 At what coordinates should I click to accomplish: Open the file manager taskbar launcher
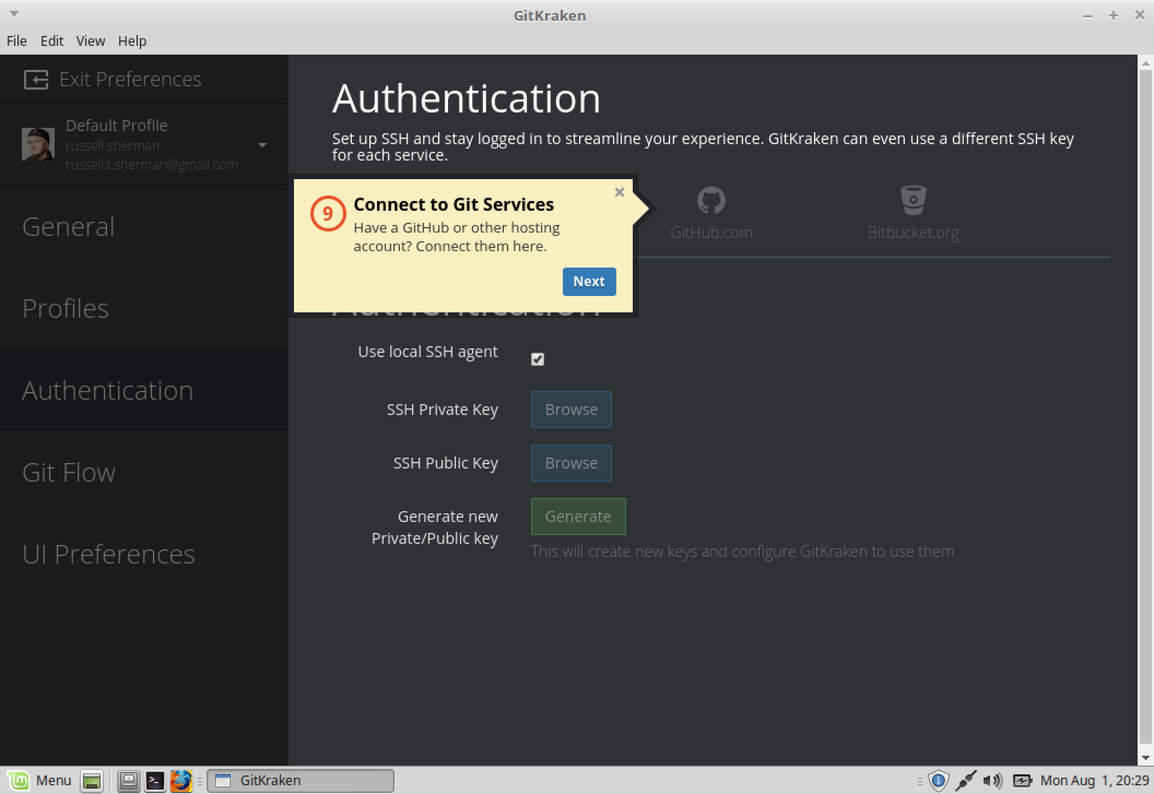pos(129,781)
